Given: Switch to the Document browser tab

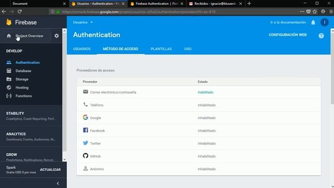Looking at the screenshot, I should point(34,4).
